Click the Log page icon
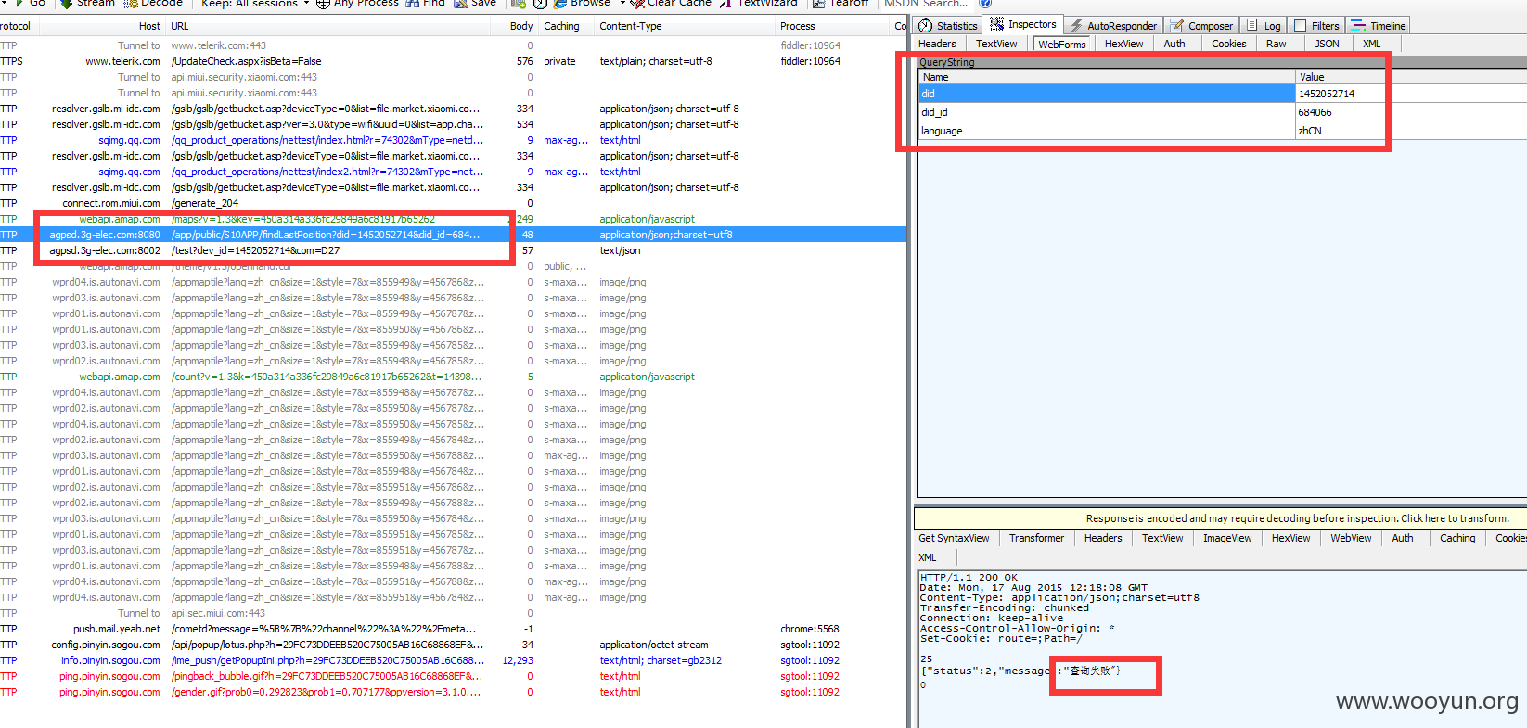The width and height of the screenshot is (1527, 728). click(x=1251, y=25)
